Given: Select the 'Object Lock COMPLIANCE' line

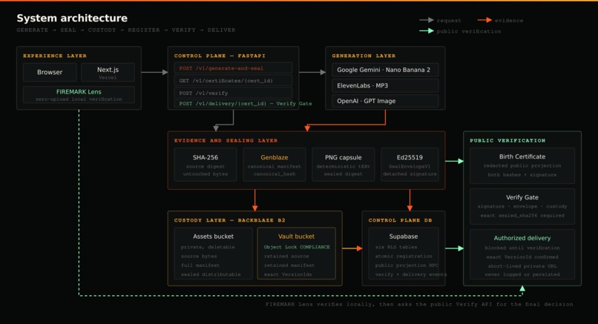Looking at the screenshot, I should click(297, 247).
